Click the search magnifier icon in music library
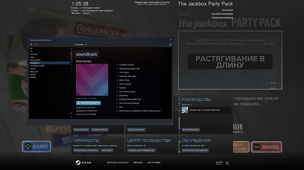Image resolution: width=304 pixels, height=170 pixels. click(31, 44)
